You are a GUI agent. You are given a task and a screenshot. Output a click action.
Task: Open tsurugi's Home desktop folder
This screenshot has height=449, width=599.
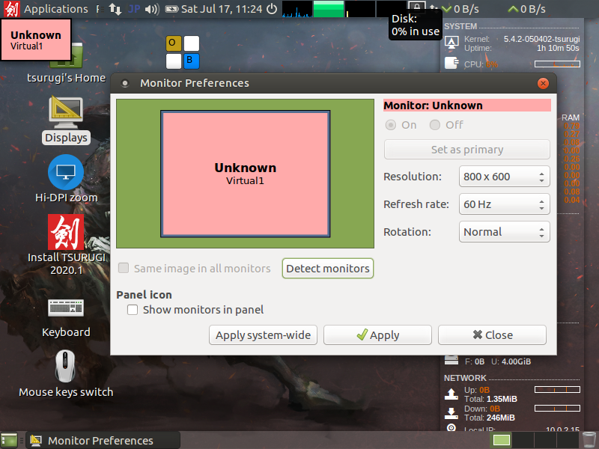(x=66, y=64)
